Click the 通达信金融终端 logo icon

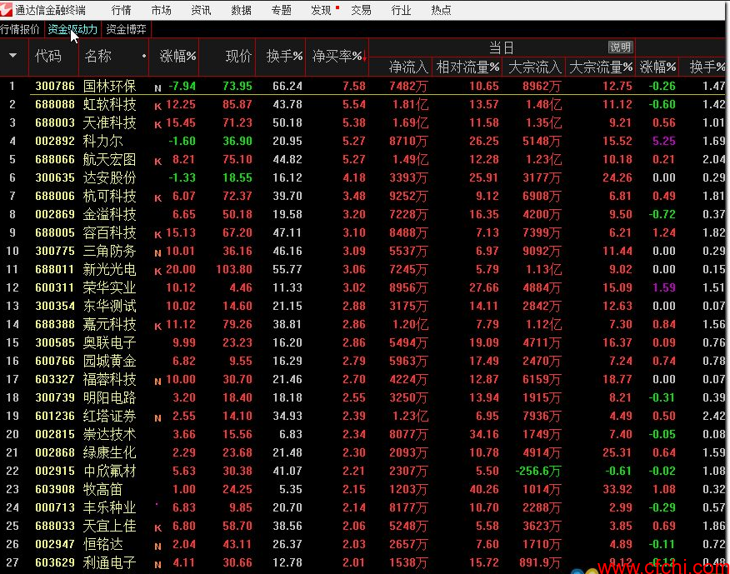point(7,9)
